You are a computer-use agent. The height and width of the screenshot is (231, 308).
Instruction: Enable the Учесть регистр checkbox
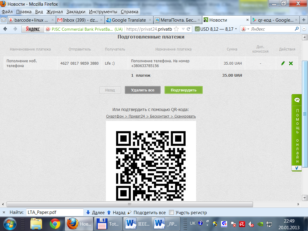coord(171,212)
